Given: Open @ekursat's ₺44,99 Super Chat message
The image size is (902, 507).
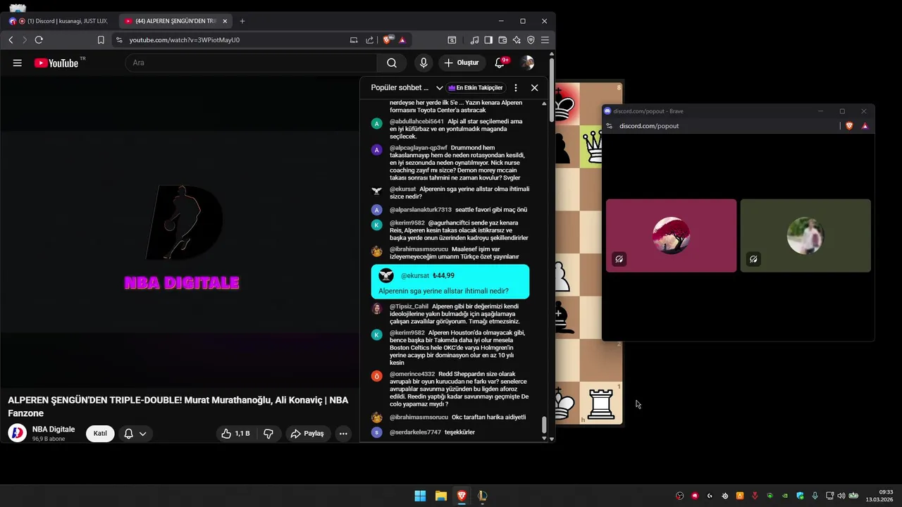Looking at the screenshot, I should (x=450, y=282).
